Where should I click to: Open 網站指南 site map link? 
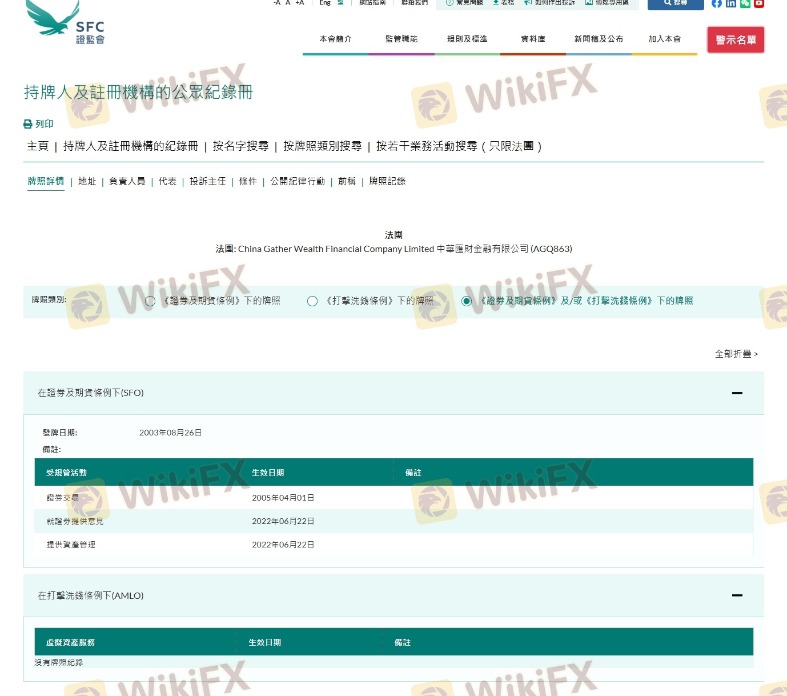[x=372, y=3]
